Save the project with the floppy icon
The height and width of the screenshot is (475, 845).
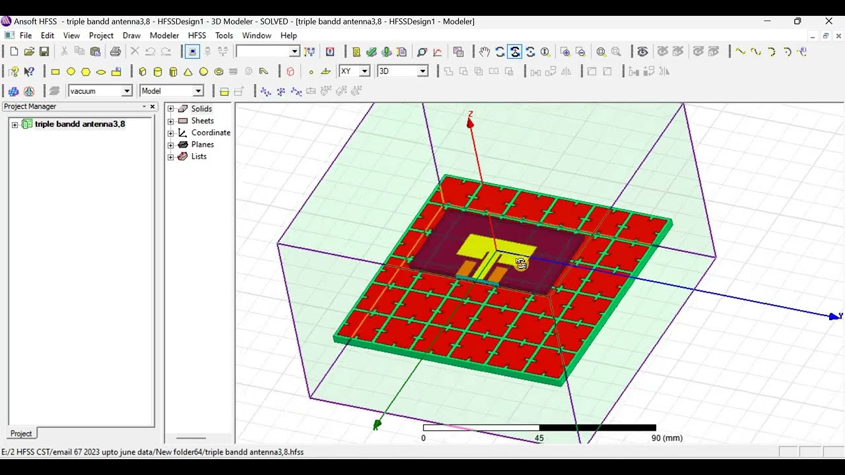(44, 51)
